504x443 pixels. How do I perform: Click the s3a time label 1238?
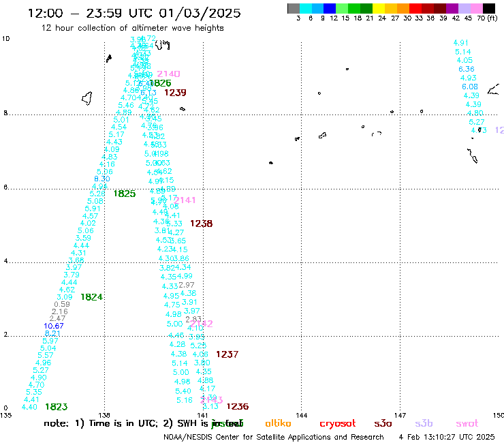[x=201, y=224]
